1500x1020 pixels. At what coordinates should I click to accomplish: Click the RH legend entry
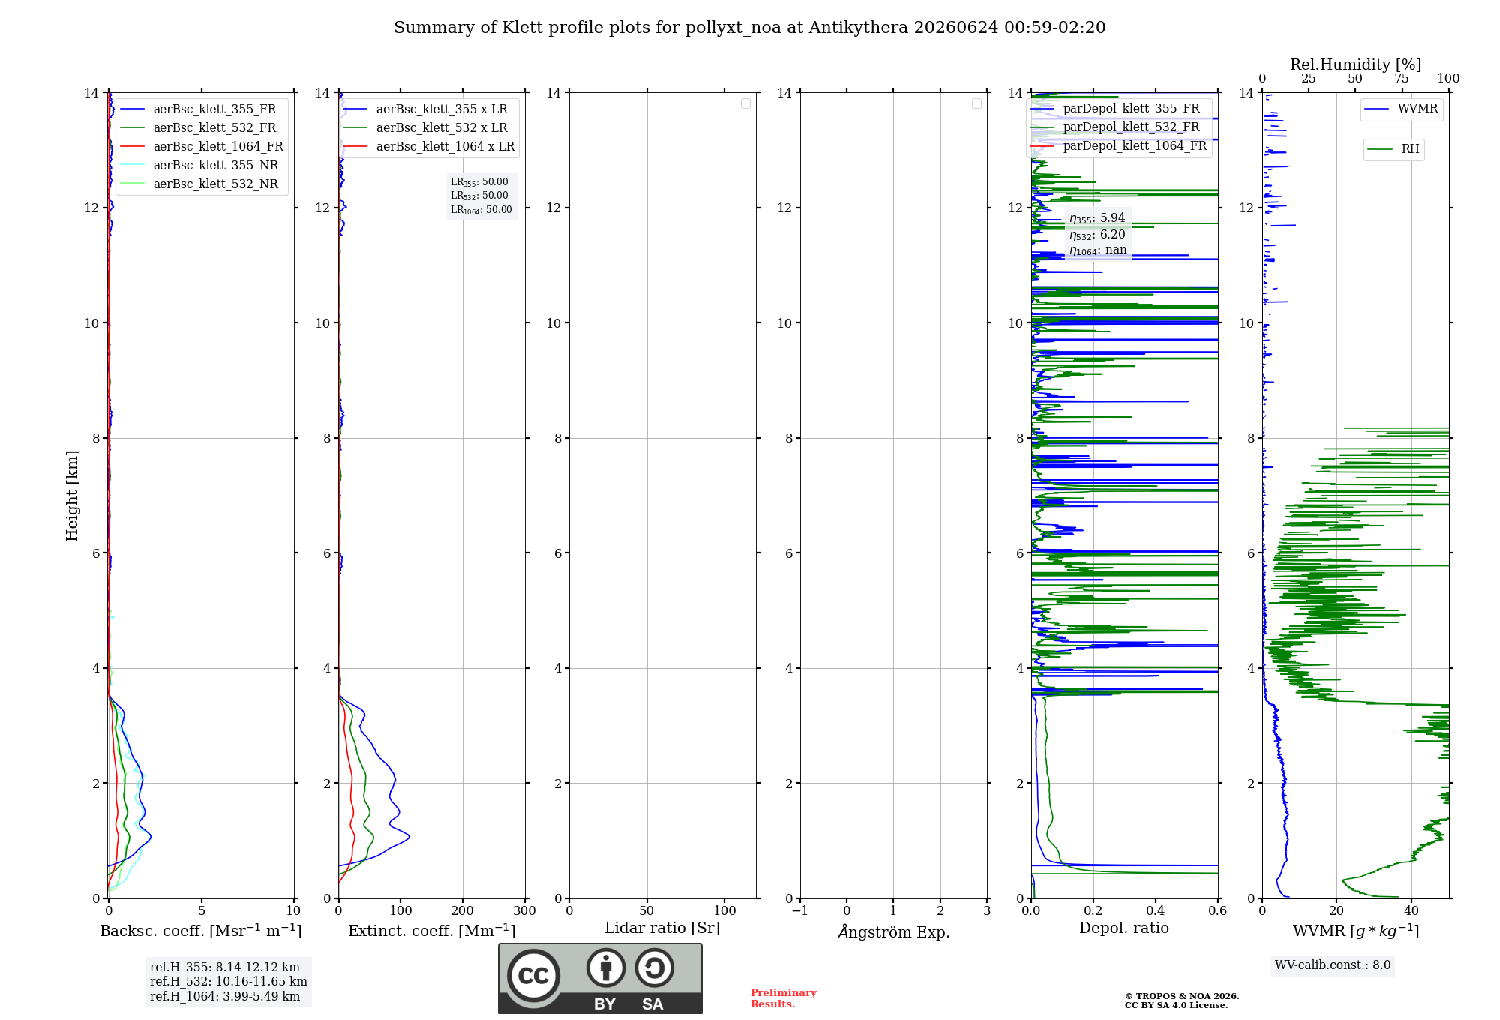pos(1393,149)
